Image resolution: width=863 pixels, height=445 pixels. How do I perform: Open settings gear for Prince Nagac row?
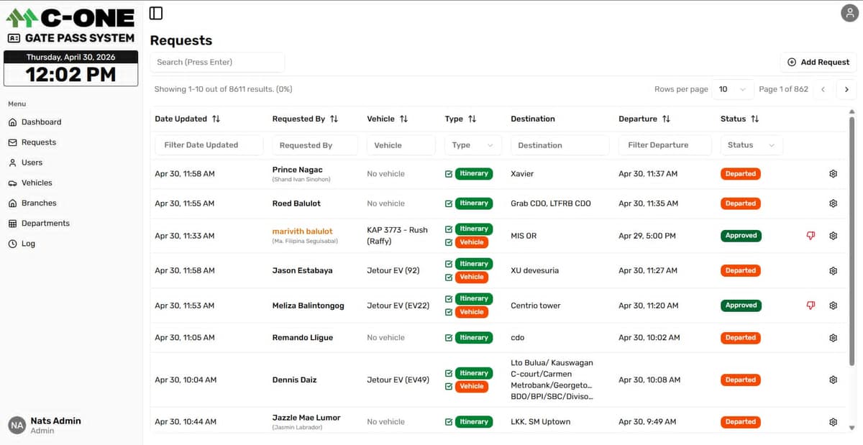(834, 174)
